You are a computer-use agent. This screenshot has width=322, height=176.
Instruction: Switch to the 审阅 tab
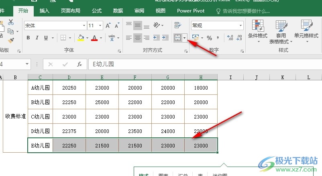coord(139,11)
